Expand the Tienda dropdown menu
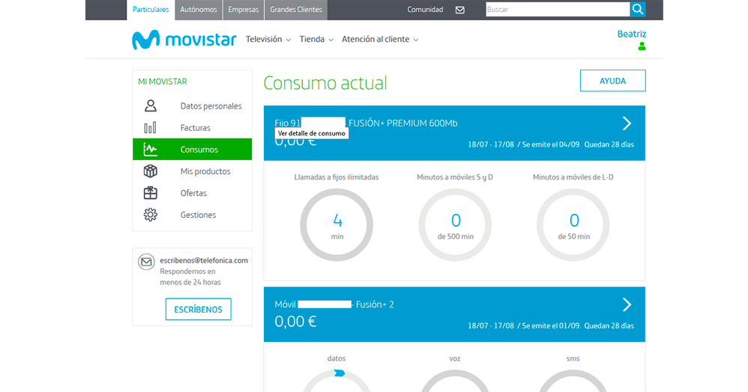 coord(316,40)
